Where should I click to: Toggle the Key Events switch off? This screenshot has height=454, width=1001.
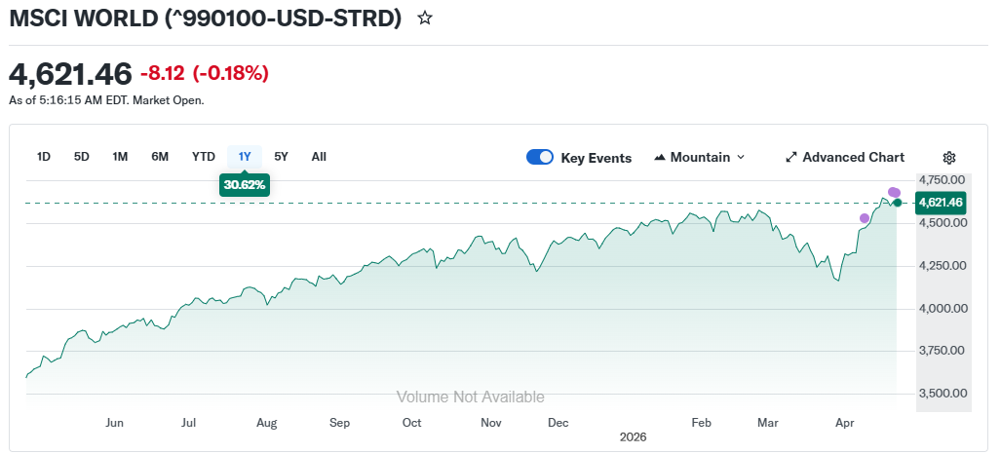540,158
